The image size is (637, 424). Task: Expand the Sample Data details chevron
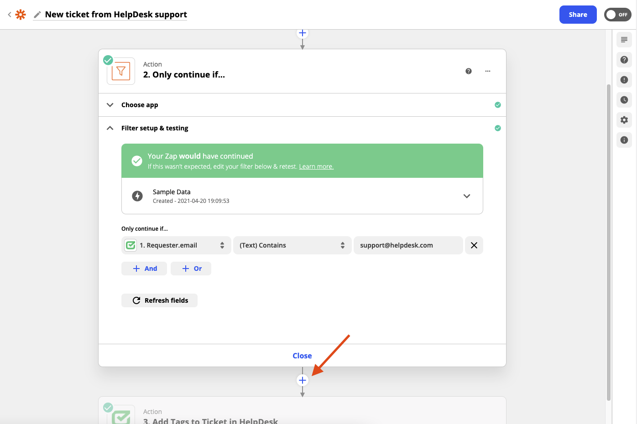pos(467,196)
